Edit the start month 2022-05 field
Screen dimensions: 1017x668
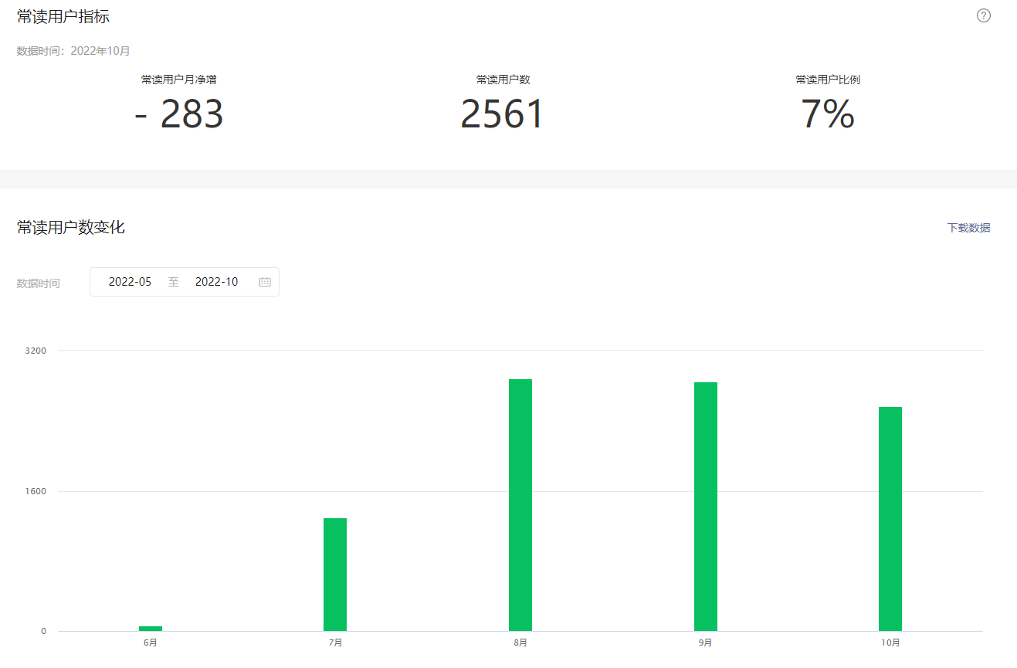(130, 282)
